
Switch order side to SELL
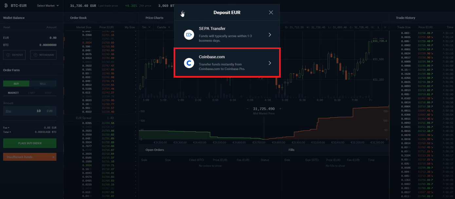pos(43,84)
